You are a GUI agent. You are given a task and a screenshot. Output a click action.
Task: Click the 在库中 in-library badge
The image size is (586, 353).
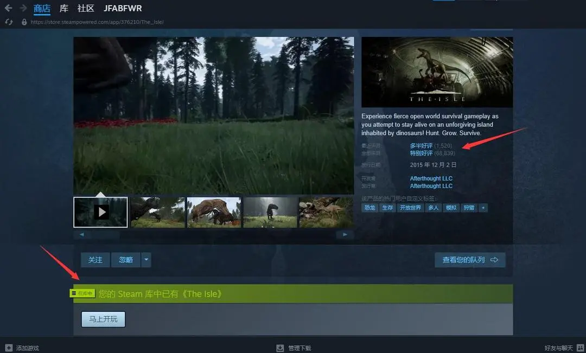[82, 293]
